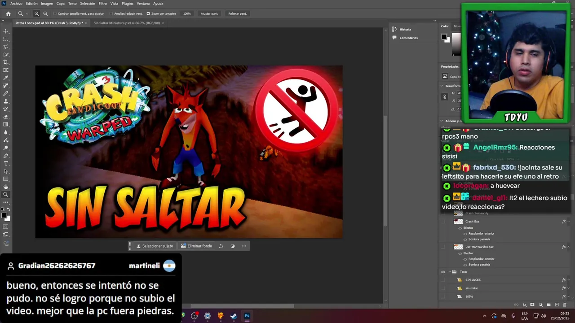Select the Crop tool
The image size is (575, 323).
6,62
